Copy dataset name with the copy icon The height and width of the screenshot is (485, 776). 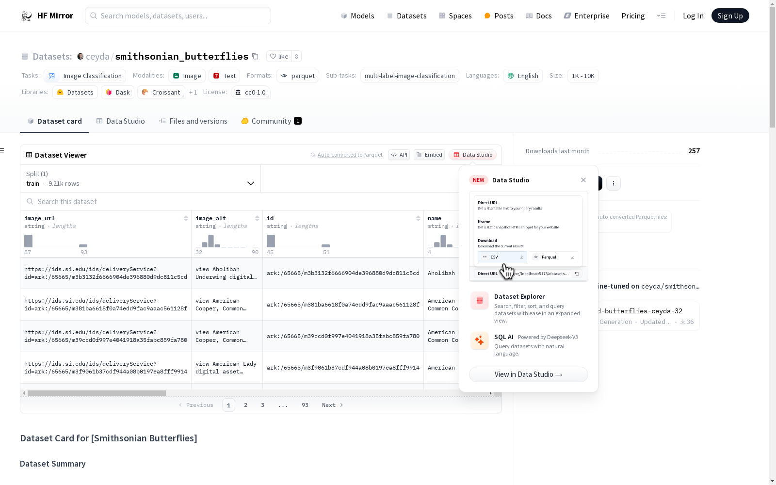click(255, 56)
